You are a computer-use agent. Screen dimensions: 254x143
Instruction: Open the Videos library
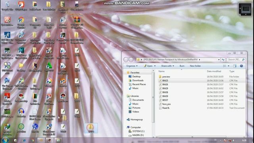point(136,112)
